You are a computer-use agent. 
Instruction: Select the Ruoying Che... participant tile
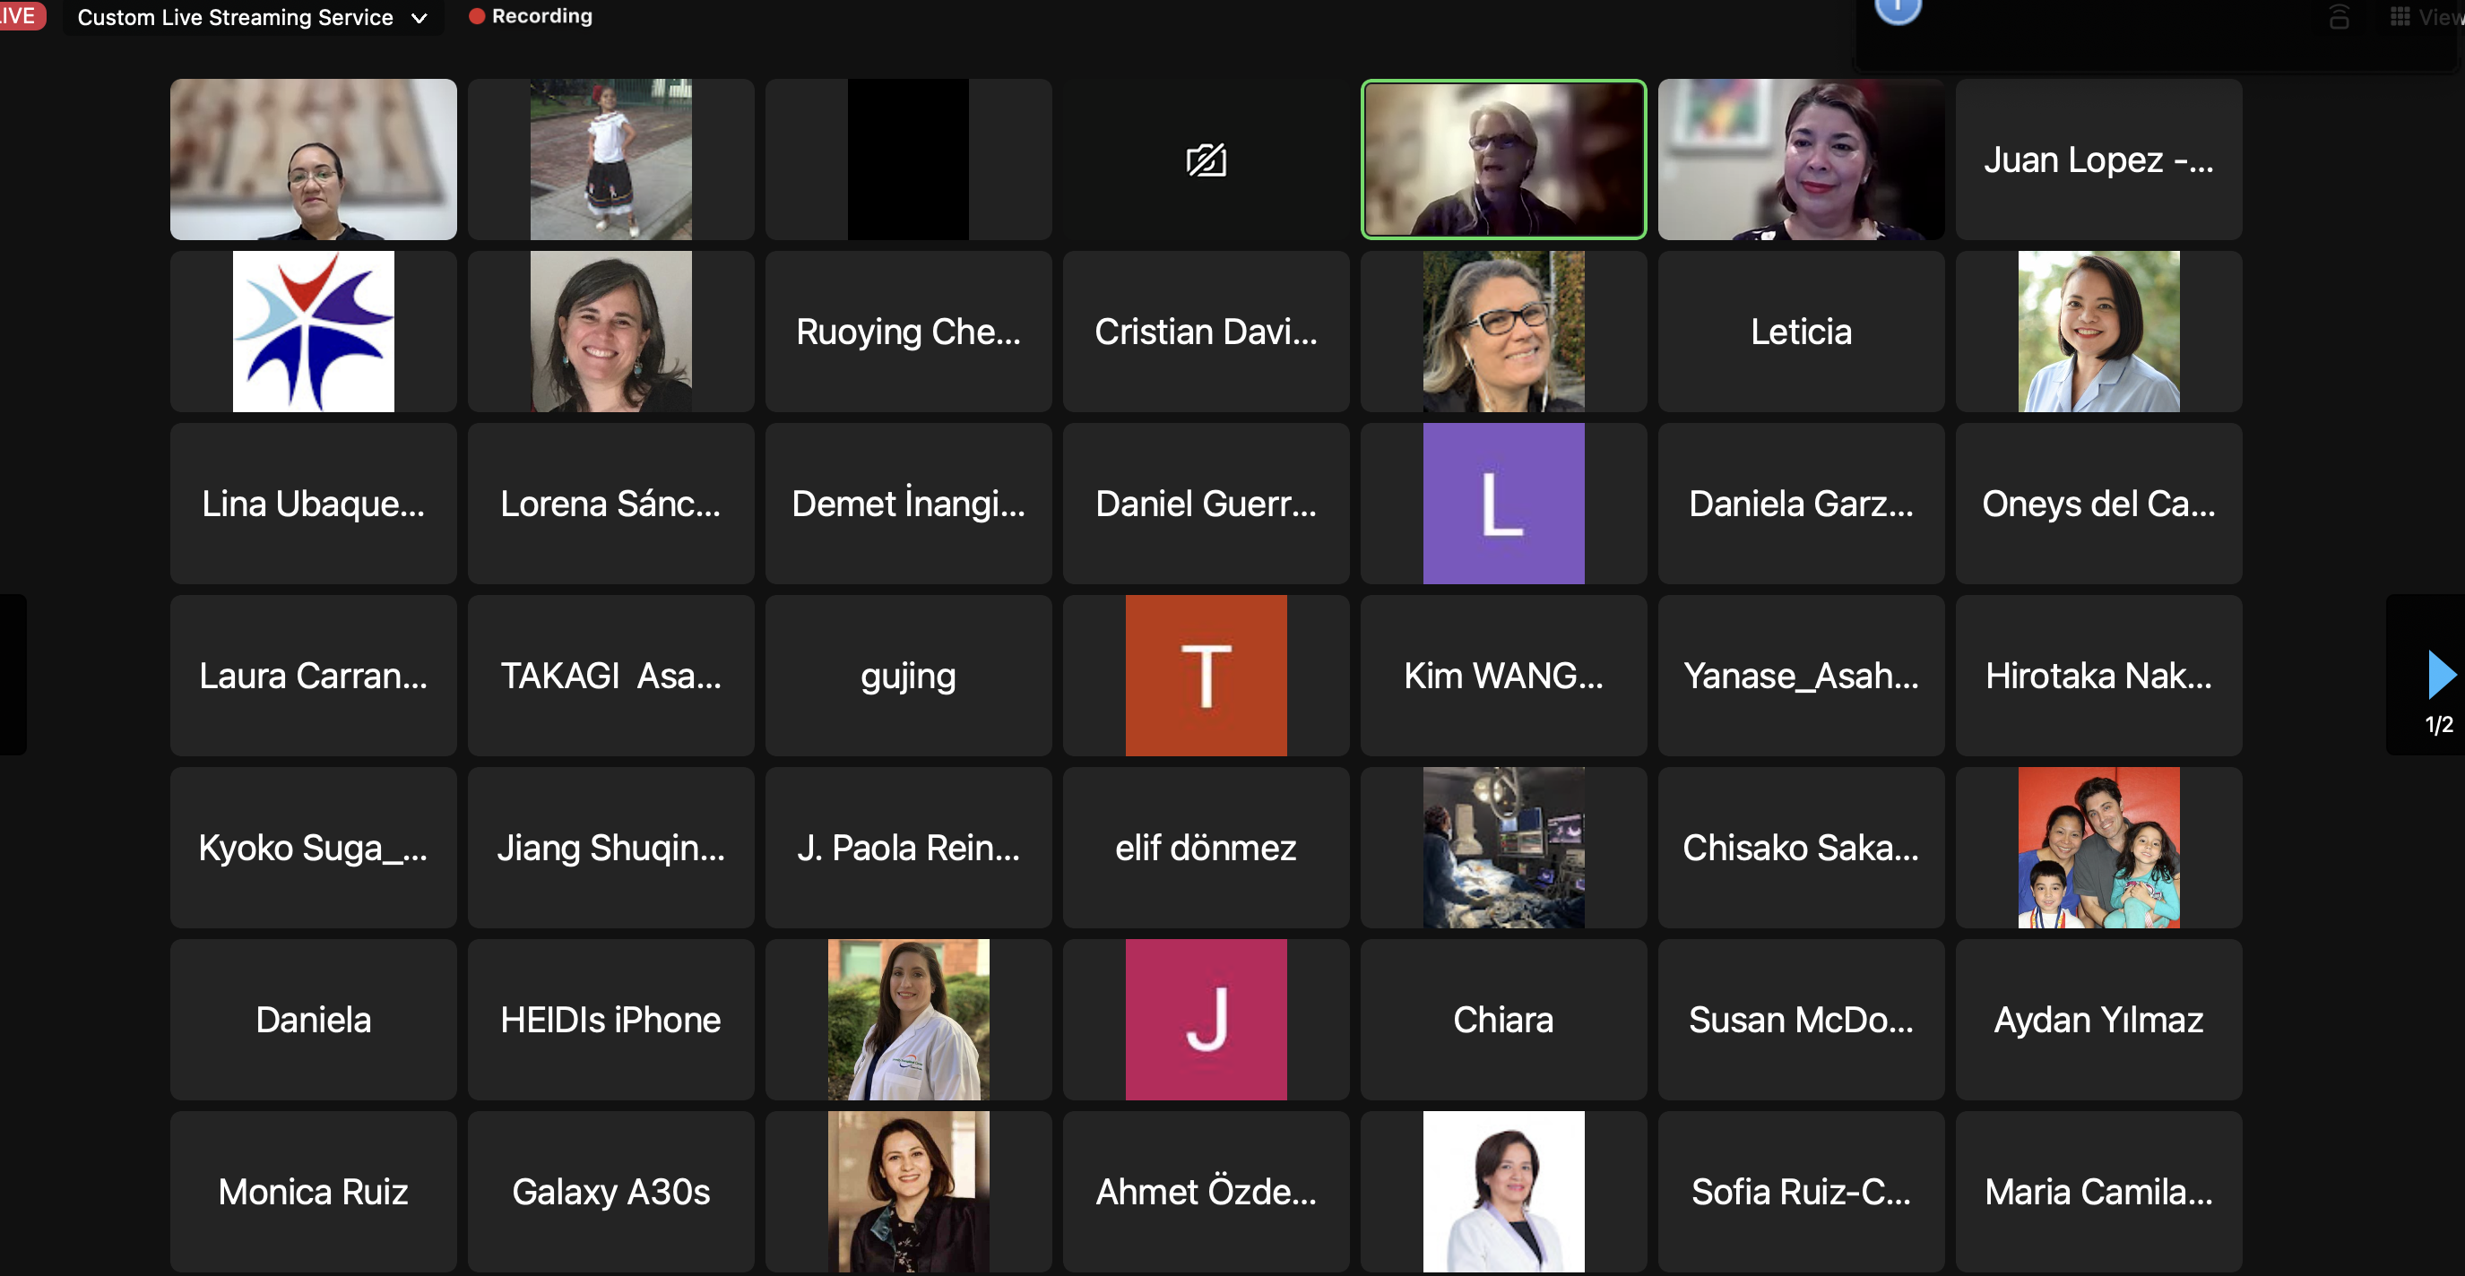(x=908, y=332)
